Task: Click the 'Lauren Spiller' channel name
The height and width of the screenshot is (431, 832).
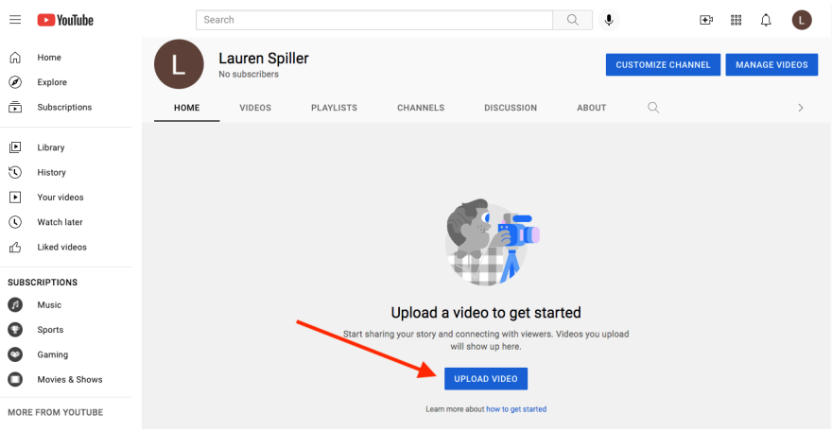Action: [x=264, y=59]
